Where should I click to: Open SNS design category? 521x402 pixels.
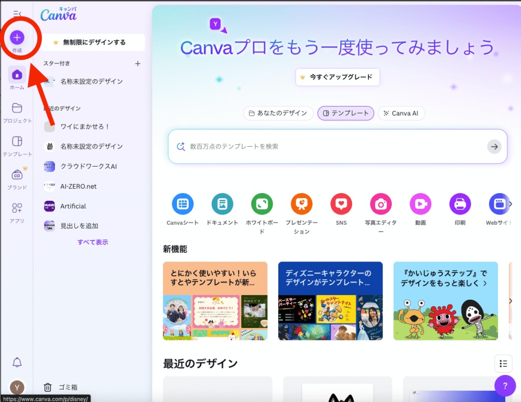[x=341, y=209]
